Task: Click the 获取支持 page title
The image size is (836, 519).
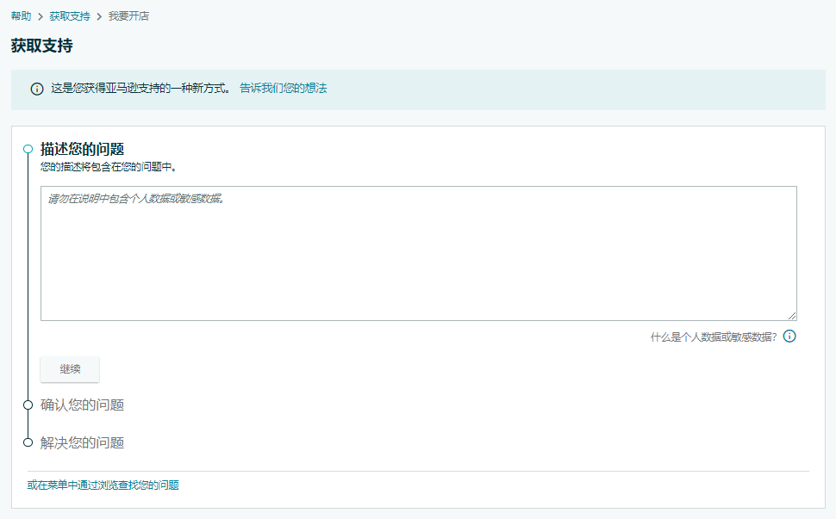Action: (x=41, y=46)
